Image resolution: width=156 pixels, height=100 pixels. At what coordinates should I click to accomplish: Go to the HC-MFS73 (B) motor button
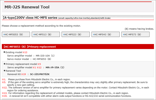click(x=135, y=34)
